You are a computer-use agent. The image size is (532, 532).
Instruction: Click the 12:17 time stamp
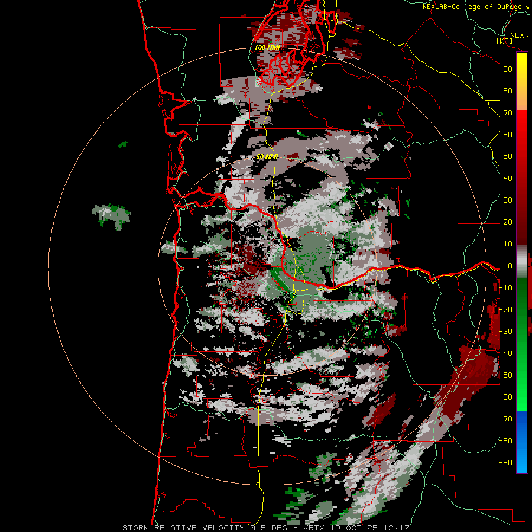(x=397, y=528)
